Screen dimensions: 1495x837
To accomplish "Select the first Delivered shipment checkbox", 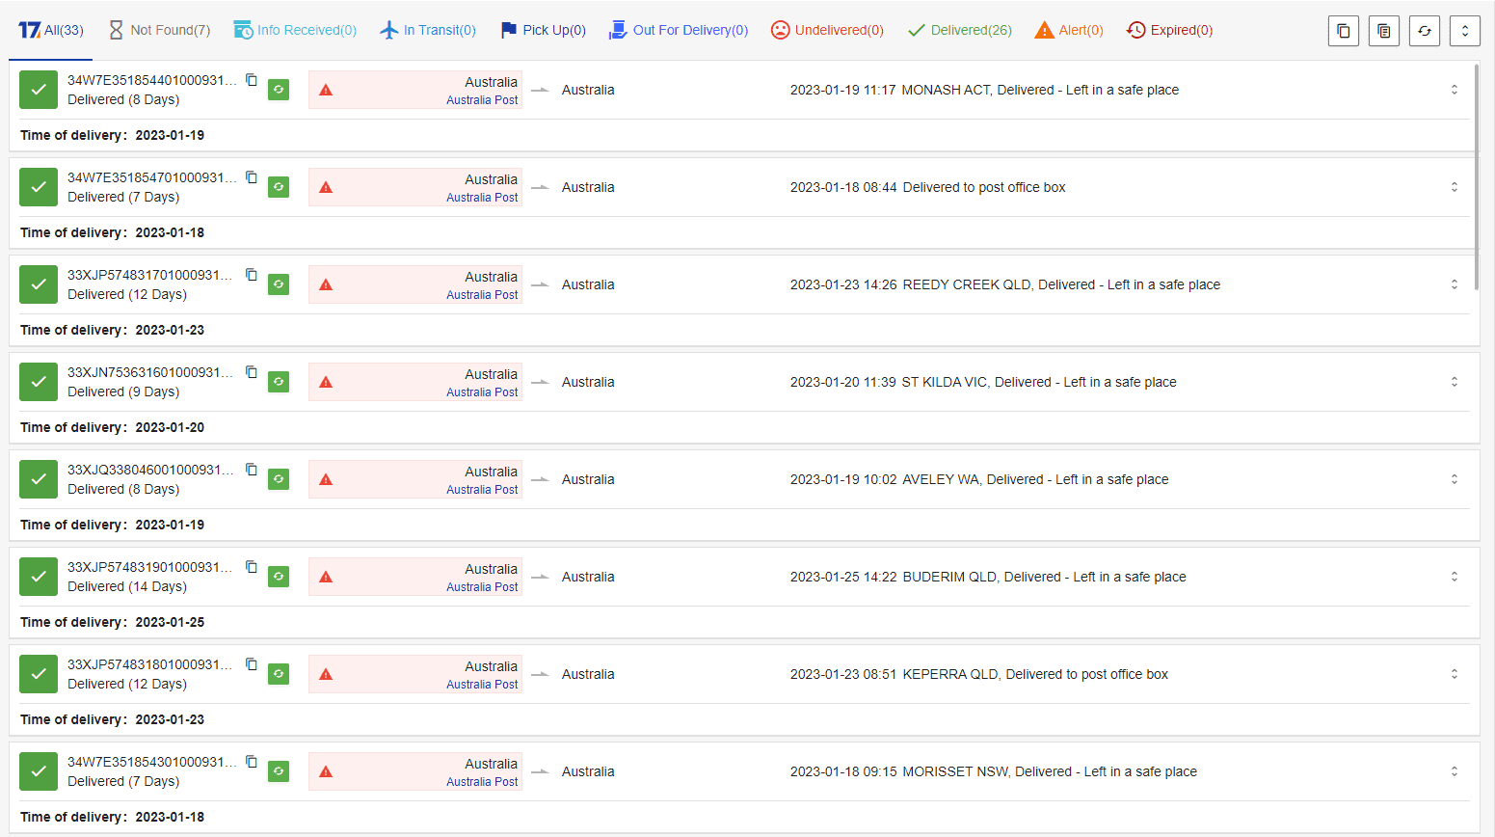I will click(38, 89).
